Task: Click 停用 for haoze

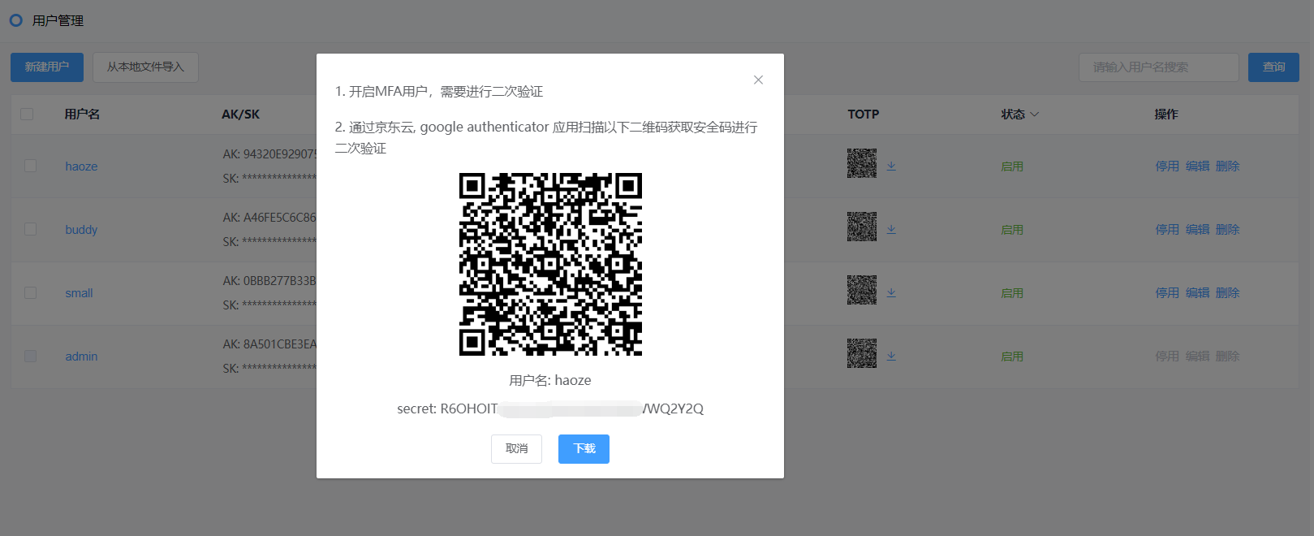Action: [1167, 166]
